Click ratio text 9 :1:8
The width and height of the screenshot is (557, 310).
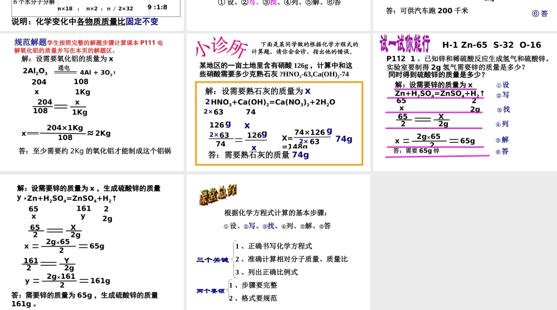[158, 7]
